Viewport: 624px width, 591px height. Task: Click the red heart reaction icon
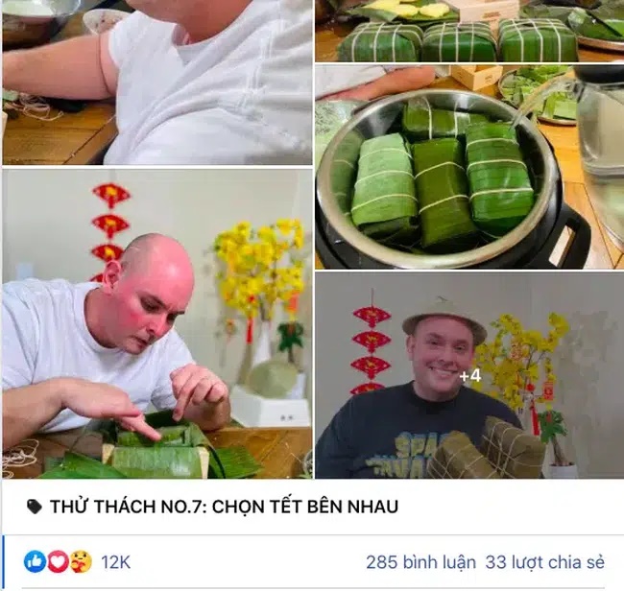coord(59,561)
